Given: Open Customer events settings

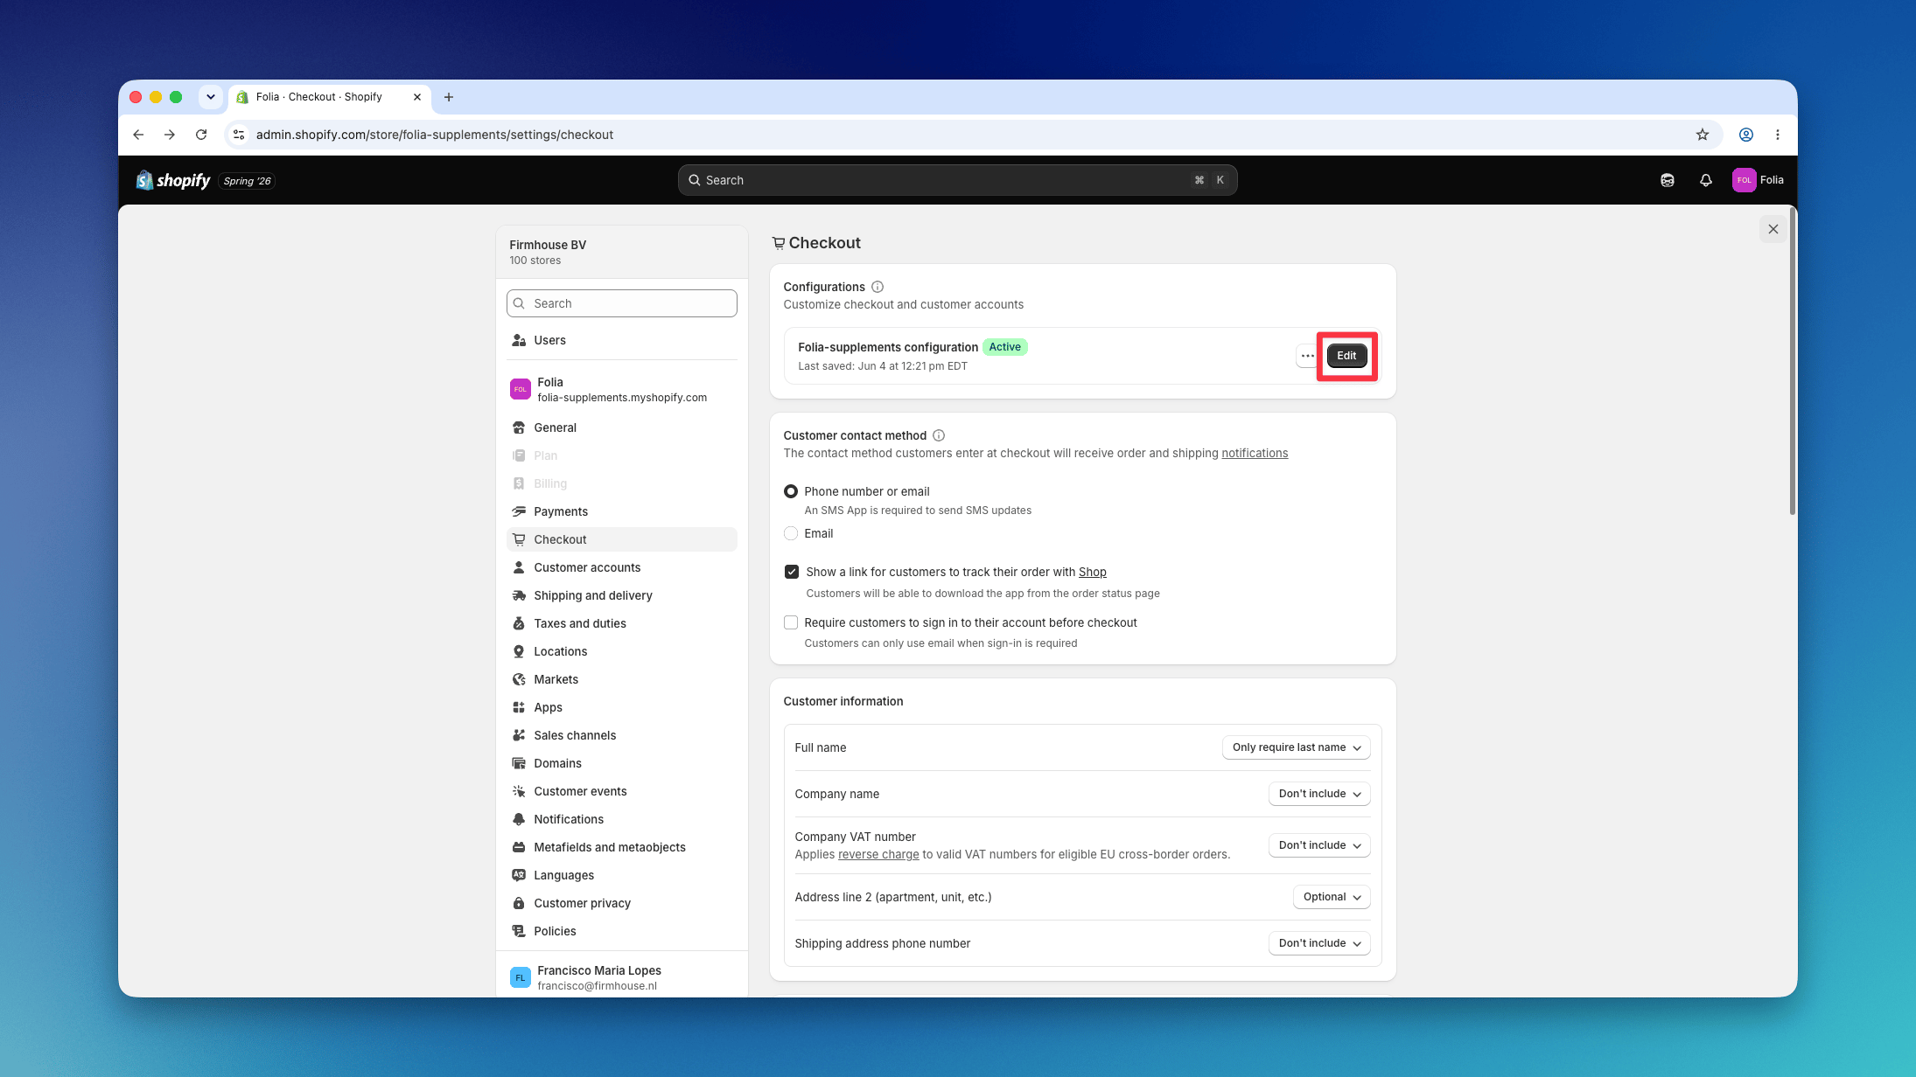Looking at the screenshot, I should point(621,791).
